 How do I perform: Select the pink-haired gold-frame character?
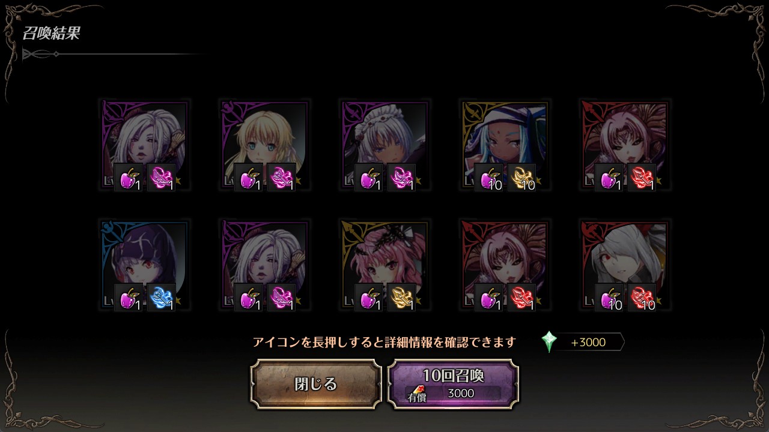tap(384, 265)
